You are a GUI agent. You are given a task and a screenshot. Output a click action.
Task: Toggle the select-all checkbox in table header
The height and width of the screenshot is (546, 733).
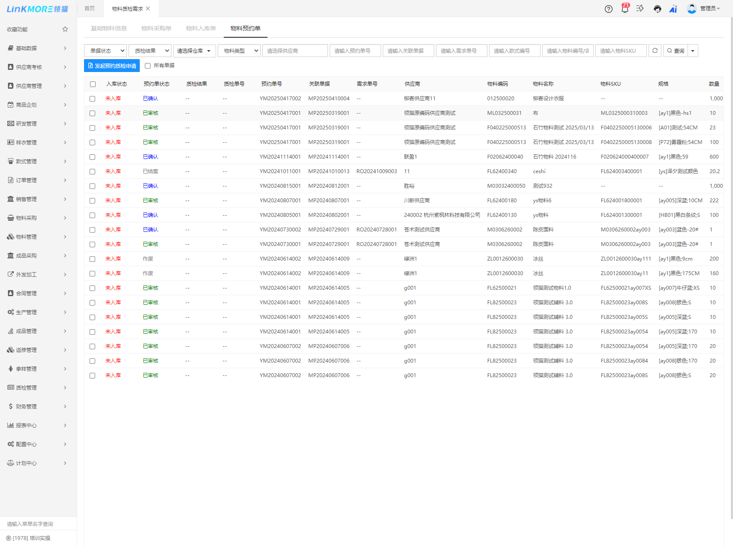coord(93,84)
